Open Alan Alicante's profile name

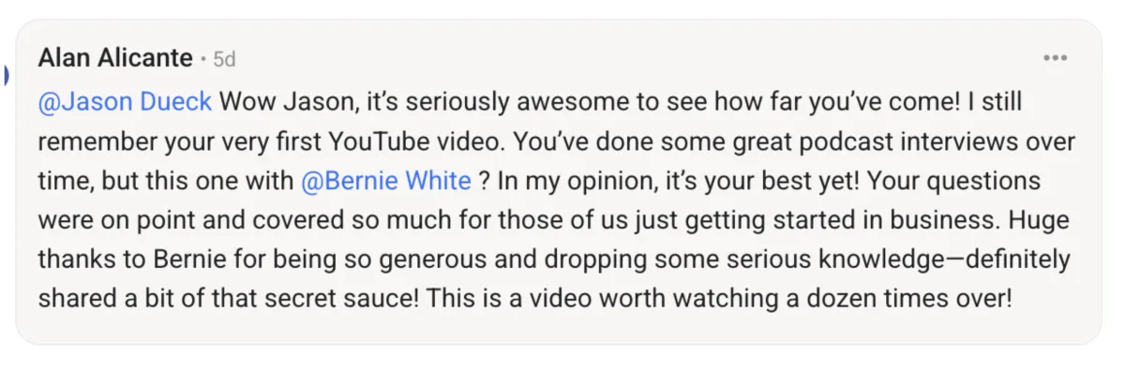(x=115, y=59)
